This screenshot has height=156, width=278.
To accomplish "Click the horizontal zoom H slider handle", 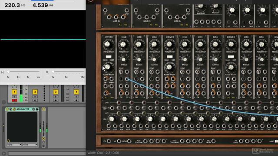I will pyautogui.click(x=8, y=72).
